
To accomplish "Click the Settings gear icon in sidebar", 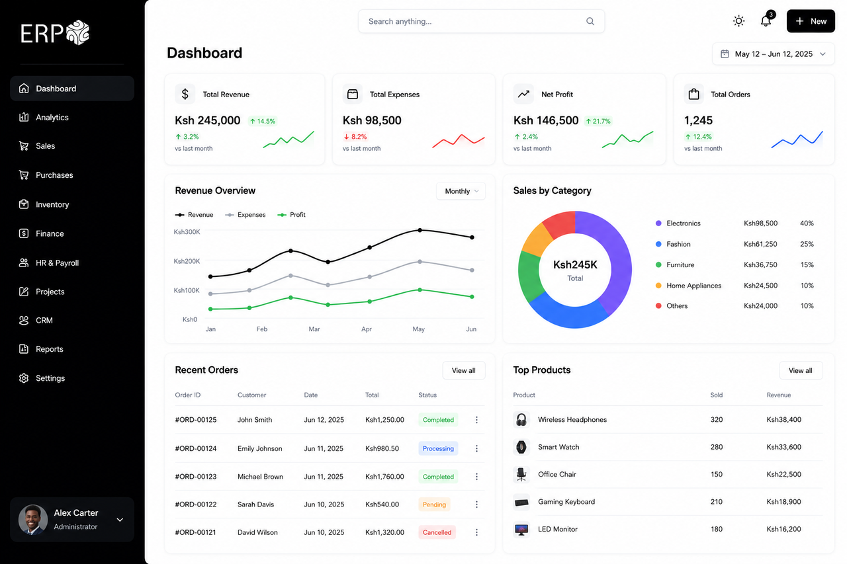I will coord(24,378).
